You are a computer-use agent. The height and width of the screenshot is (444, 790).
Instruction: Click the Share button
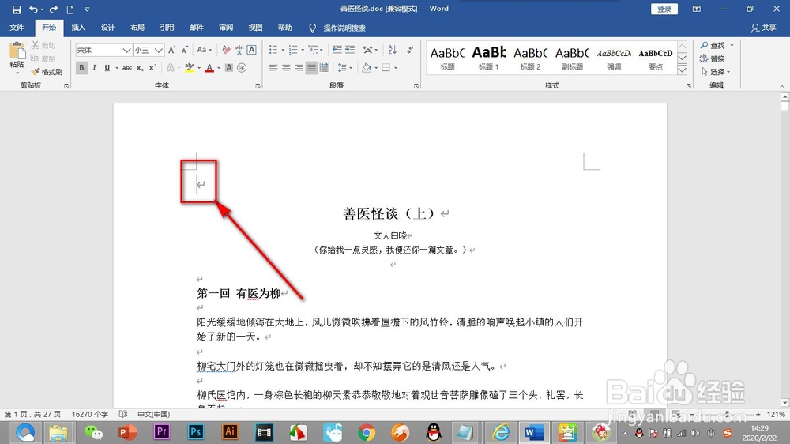pyautogui.click(x=763, y=28)
